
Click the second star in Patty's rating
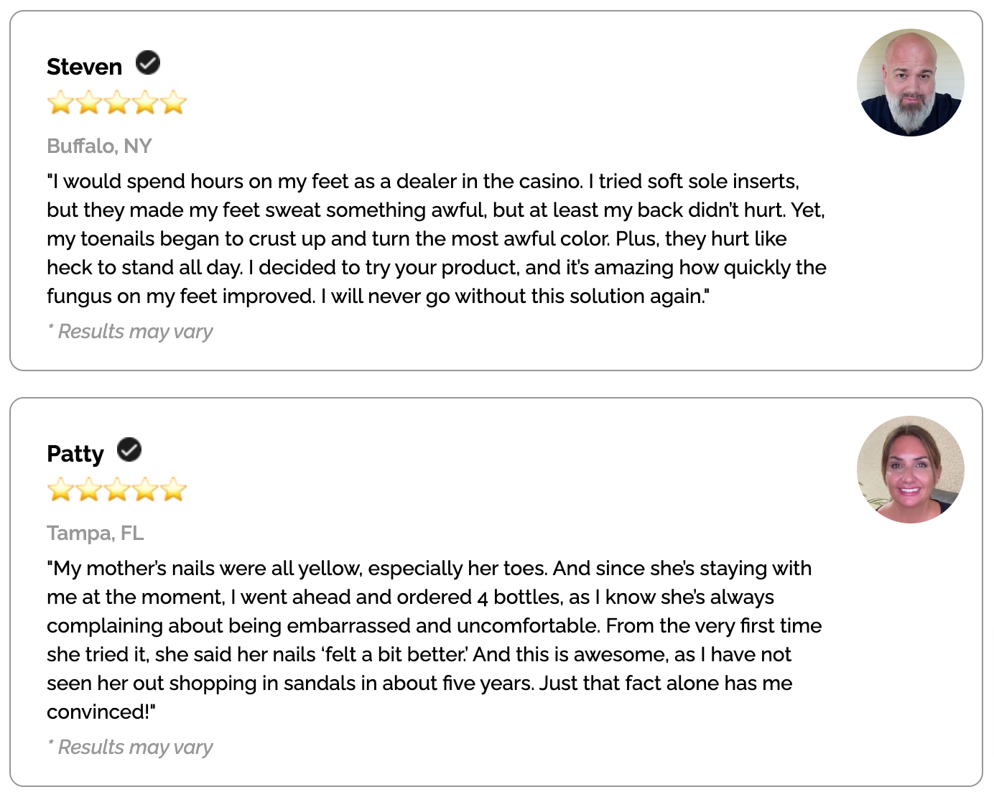(89, 490)
